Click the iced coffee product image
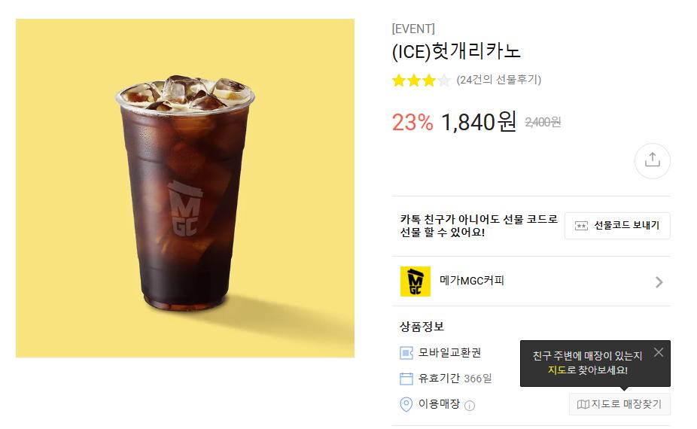 [185, 188]
